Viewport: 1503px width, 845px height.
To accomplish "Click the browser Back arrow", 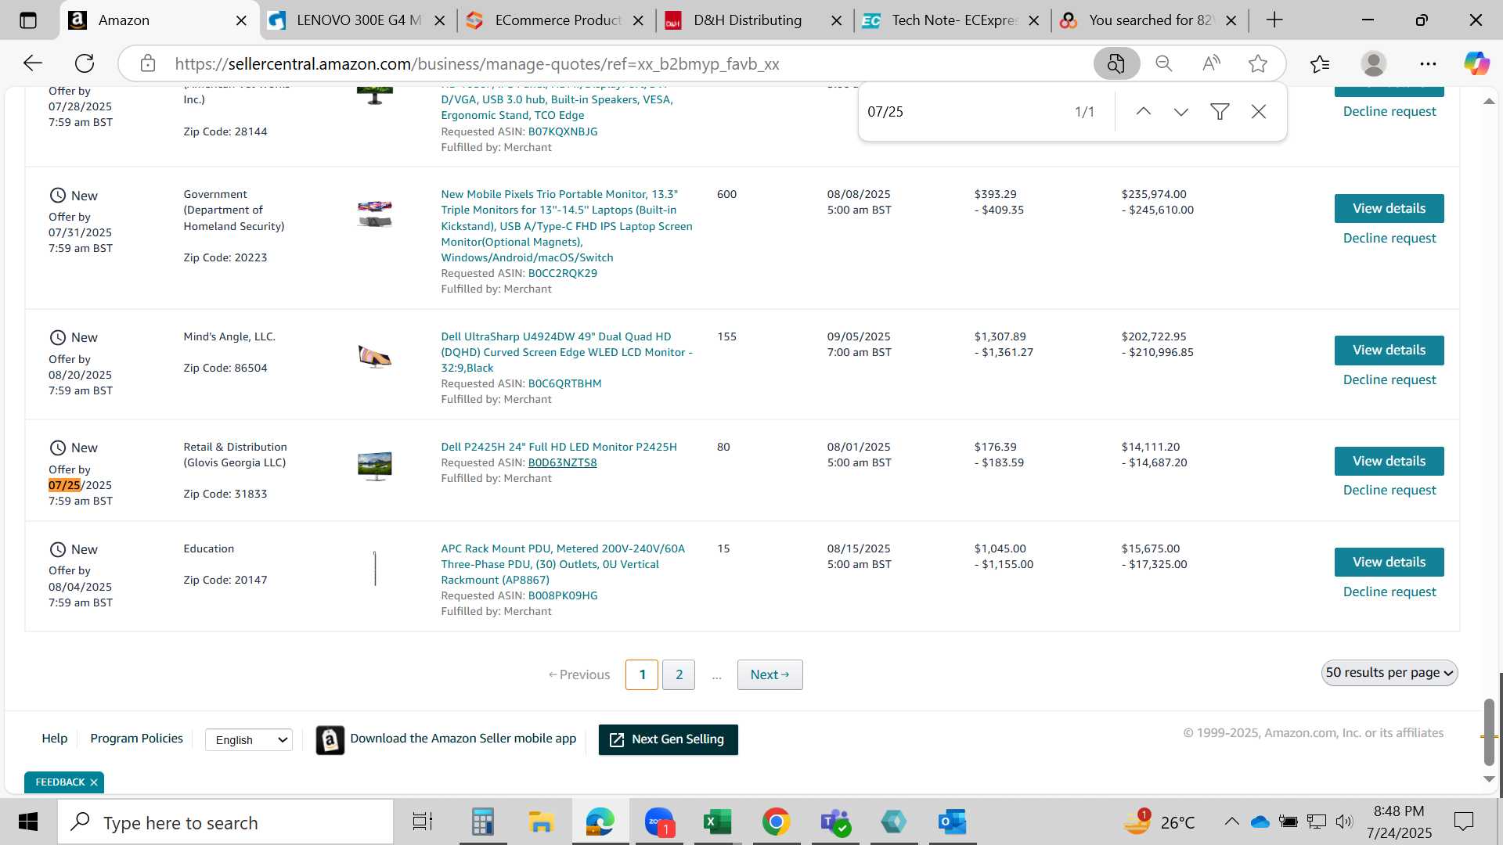I will (33, 63).
